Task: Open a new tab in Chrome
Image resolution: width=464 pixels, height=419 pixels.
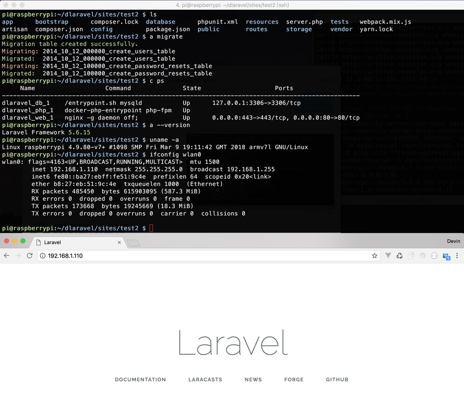Action: (x=133, y=243)
